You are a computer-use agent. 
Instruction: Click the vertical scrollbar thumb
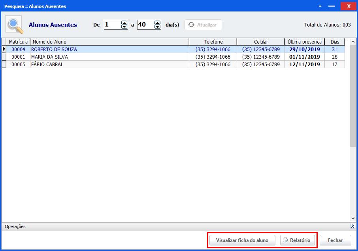[x=353, y=96]
